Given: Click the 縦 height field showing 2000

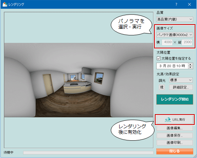Looking at the screenshot, I should tap(187, 42).
